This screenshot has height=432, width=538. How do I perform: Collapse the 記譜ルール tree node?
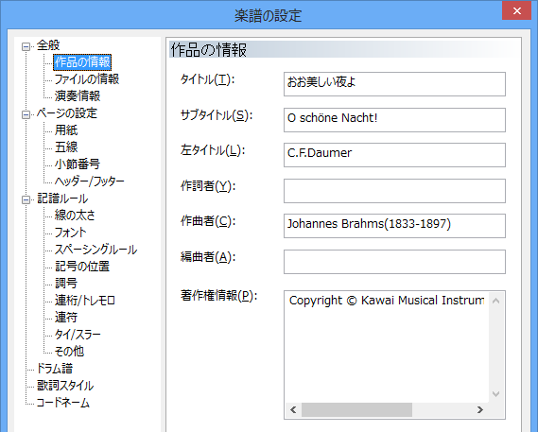pos(26,199)
